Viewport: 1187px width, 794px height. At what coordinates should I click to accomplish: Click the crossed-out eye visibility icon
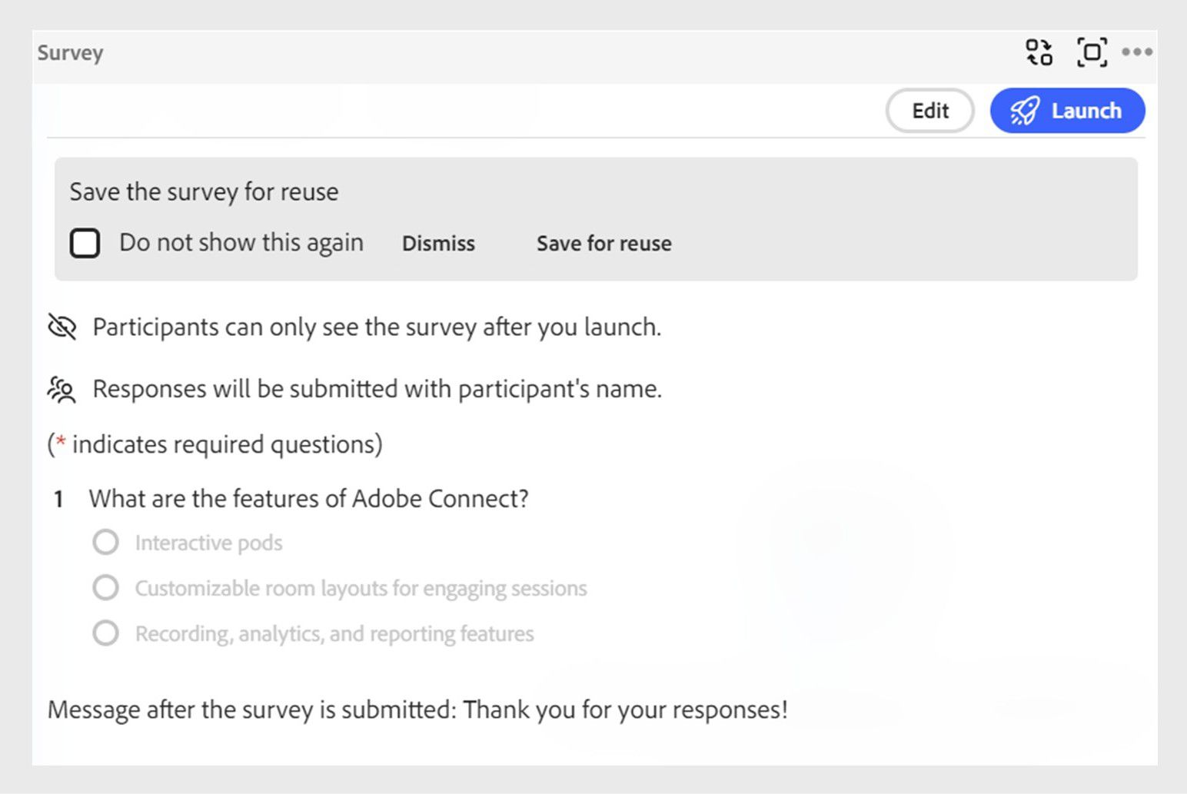pyautogui.click(x=62, y=327)
